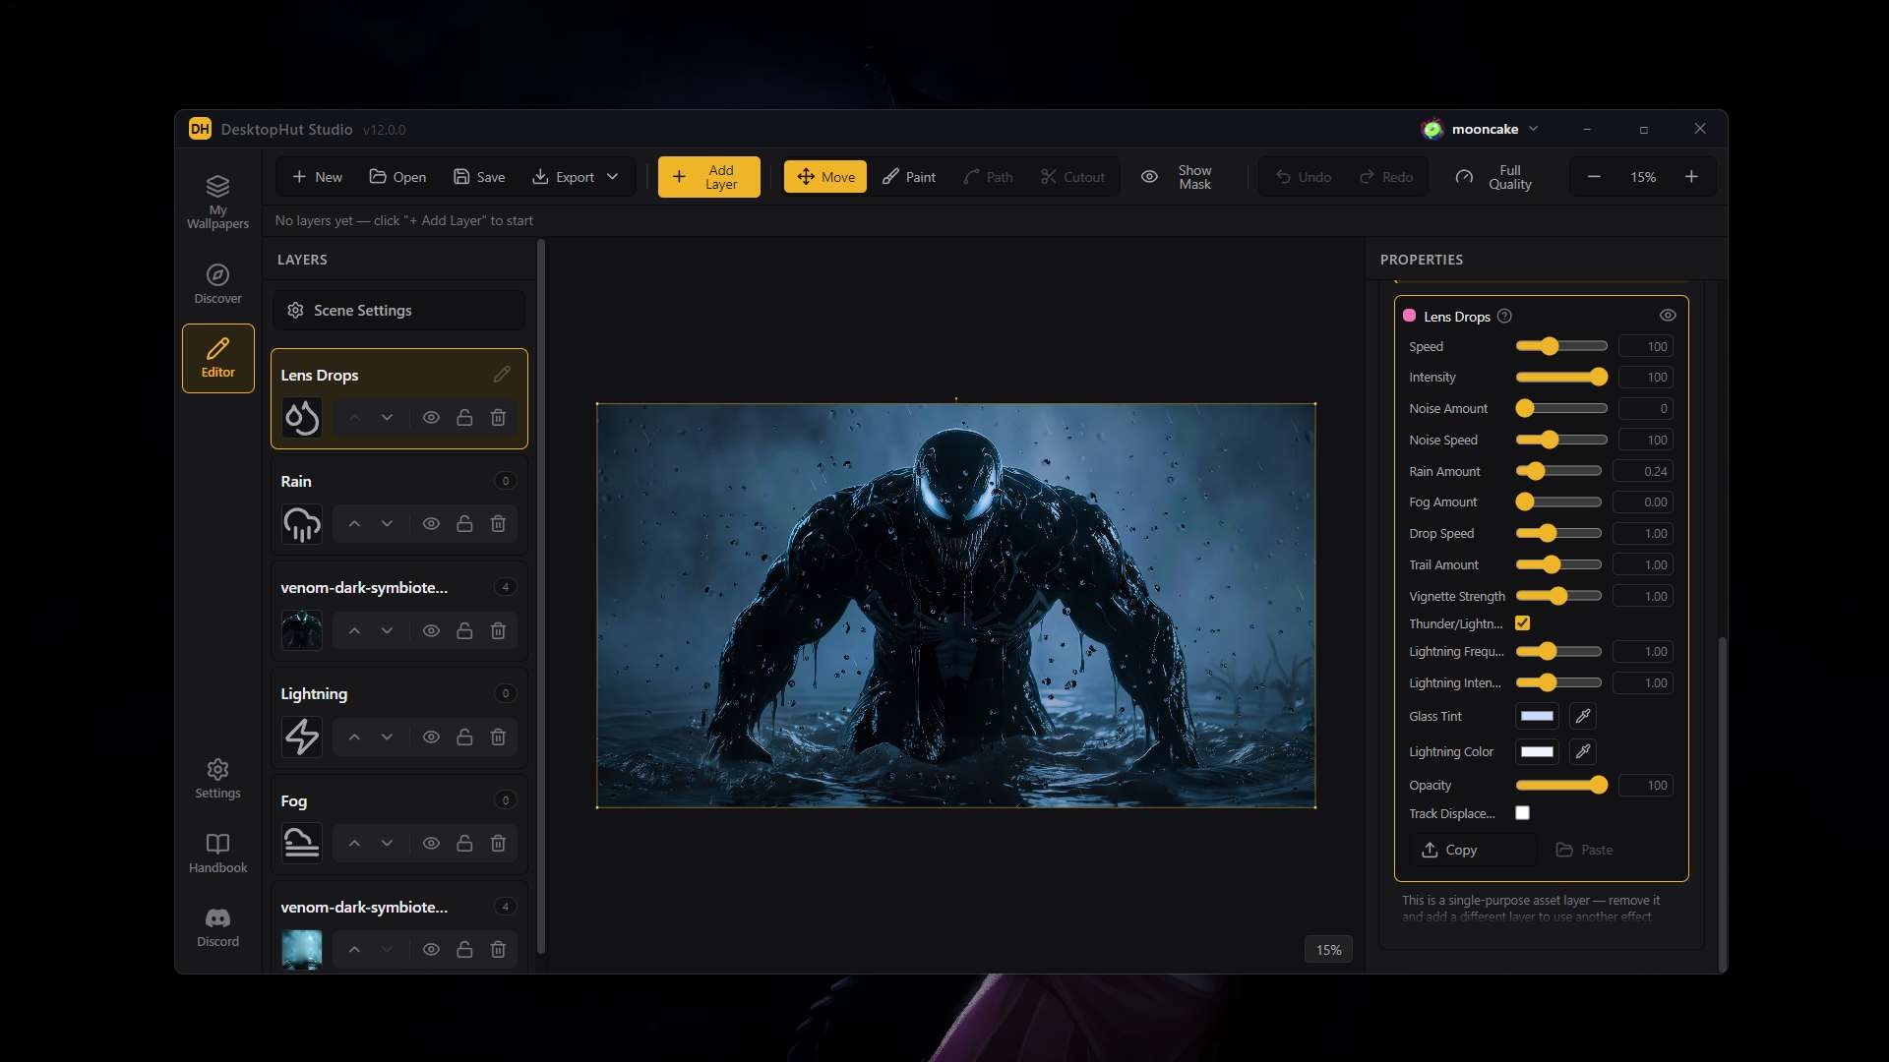1889x1062 pixels.
Task: Zoom in with plus icon
Action: [1691, 177]
